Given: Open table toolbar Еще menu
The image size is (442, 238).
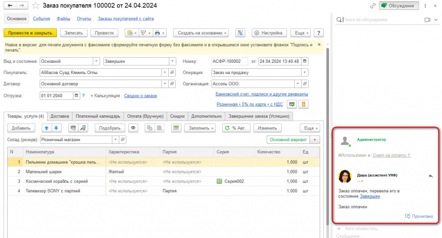Looking at the screenshot, I should coord(310,128).
